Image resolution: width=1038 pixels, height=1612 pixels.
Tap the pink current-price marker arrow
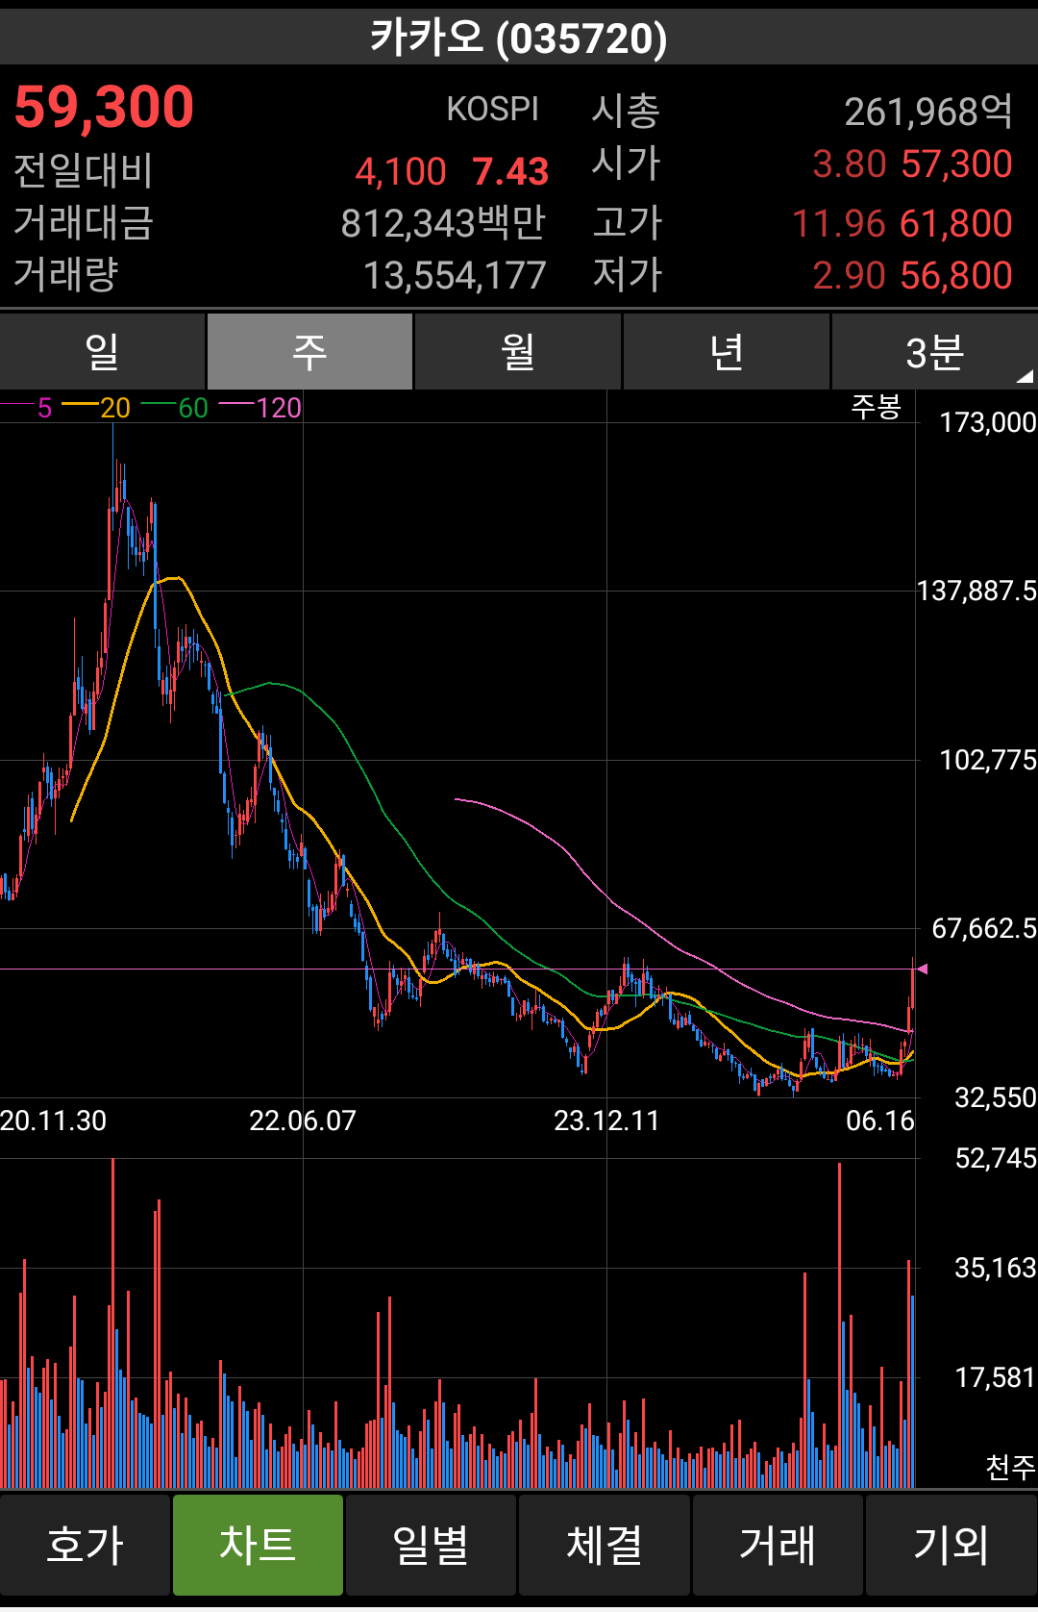922,970
